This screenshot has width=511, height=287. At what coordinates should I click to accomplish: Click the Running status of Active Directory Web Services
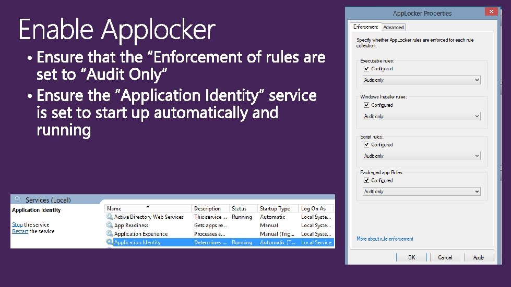point(242,217)
